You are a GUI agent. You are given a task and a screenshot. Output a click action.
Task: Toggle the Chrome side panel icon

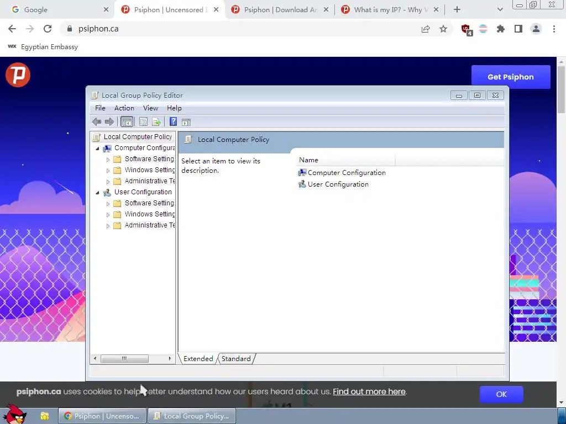(518, 29)
